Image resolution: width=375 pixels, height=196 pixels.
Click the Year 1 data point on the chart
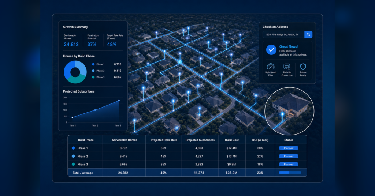(73, 117)
